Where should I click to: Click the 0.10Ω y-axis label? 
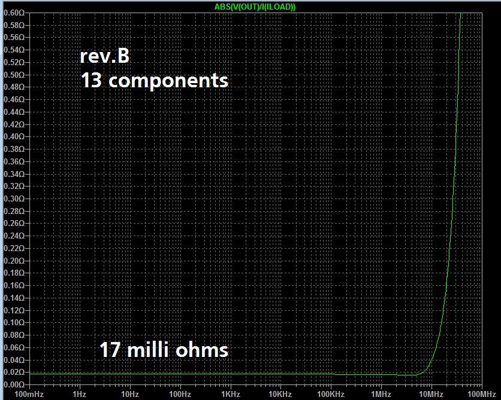pos(14,322)
